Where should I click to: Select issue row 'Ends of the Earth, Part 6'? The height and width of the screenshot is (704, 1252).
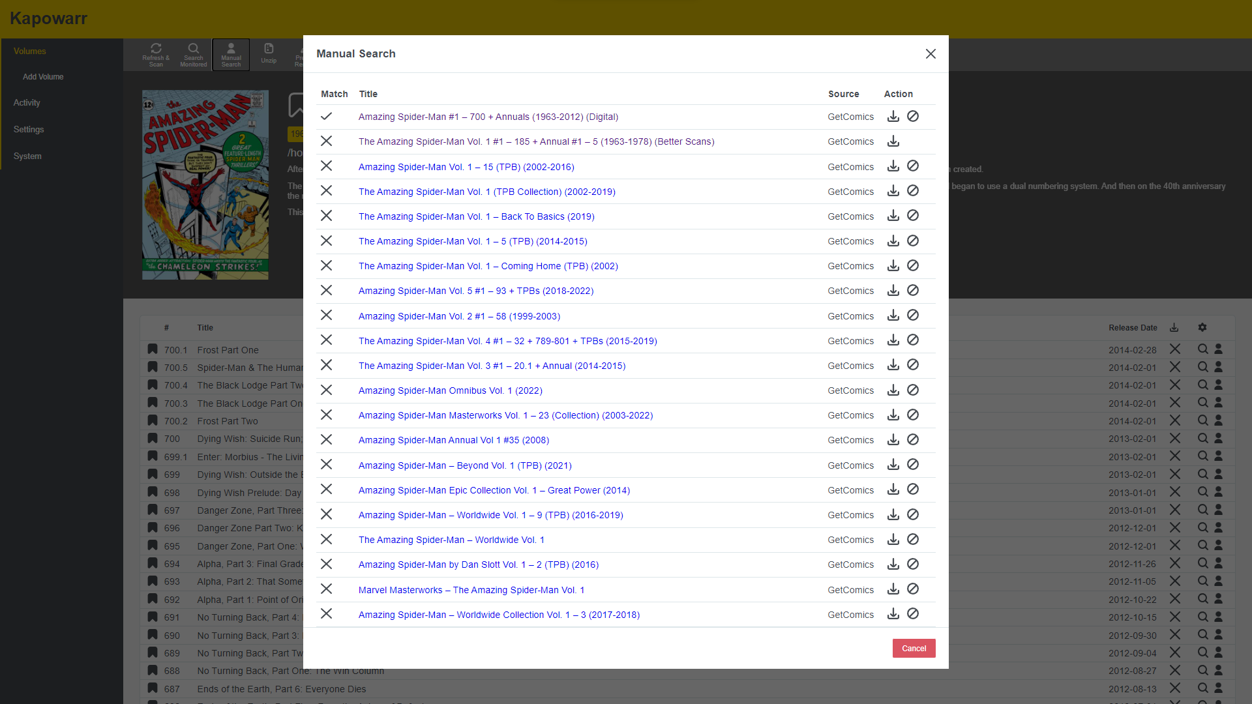tap(687, 689)
